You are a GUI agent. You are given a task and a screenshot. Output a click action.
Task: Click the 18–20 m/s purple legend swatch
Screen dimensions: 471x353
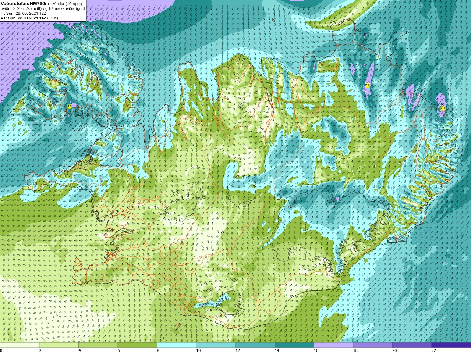pos(373,345)
